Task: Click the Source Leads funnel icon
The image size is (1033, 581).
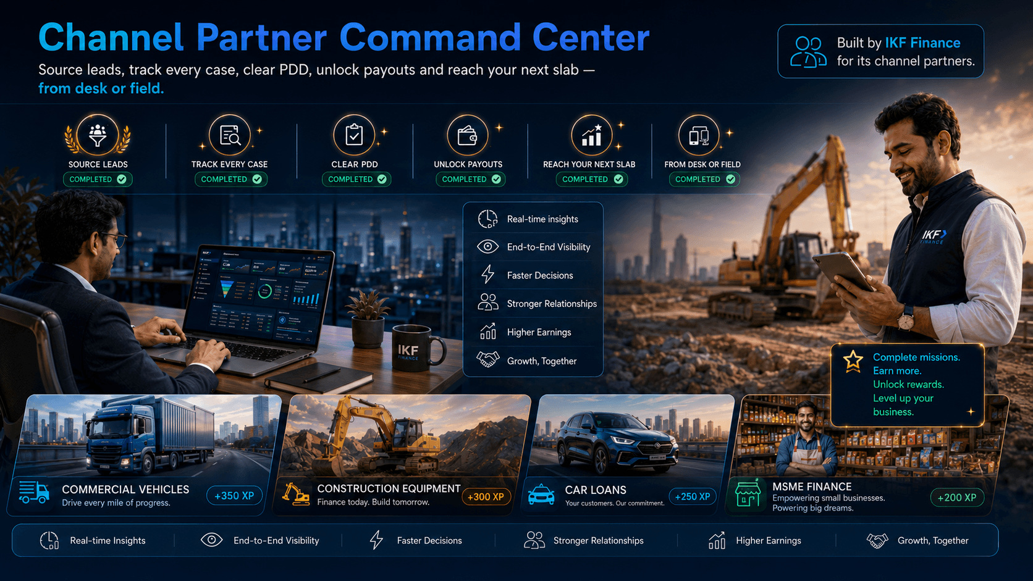Action: (x=98, y=135)
